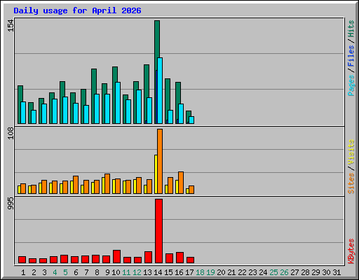
Task: Click green weekend day 5 label
Action: (x=65, y=272)
